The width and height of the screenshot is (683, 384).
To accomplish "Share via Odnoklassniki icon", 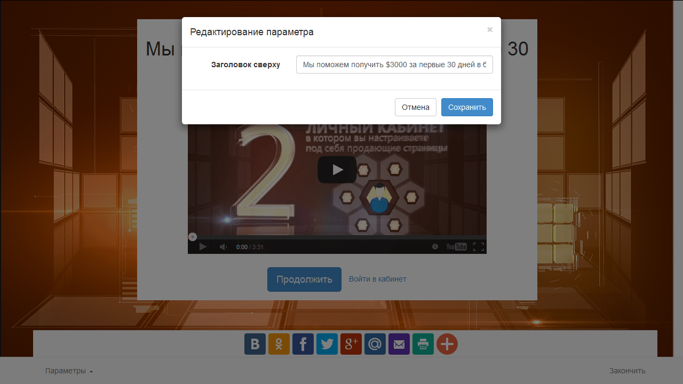I will (279, 345).
